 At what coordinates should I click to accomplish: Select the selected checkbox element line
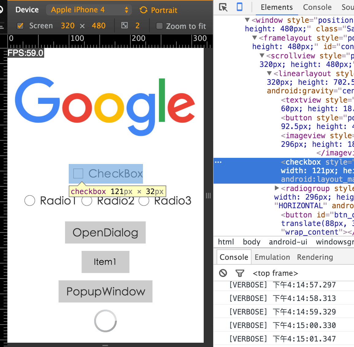click(x=283, y=171)
